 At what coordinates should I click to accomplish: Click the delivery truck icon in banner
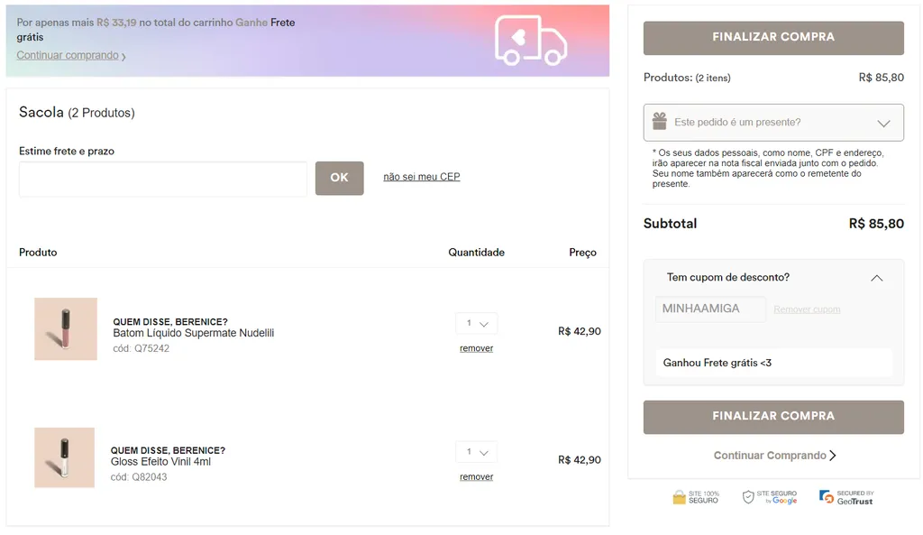pyautogui.click(x=531, y=40)
